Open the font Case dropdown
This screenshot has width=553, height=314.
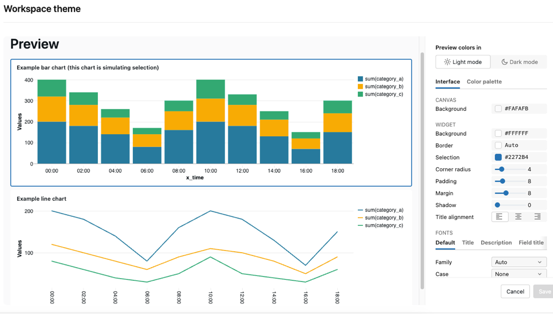[519, 274]
